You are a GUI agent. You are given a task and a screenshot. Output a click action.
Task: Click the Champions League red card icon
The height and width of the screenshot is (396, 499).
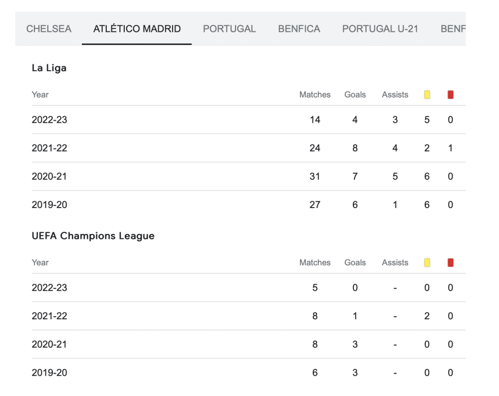click(450, 263)
